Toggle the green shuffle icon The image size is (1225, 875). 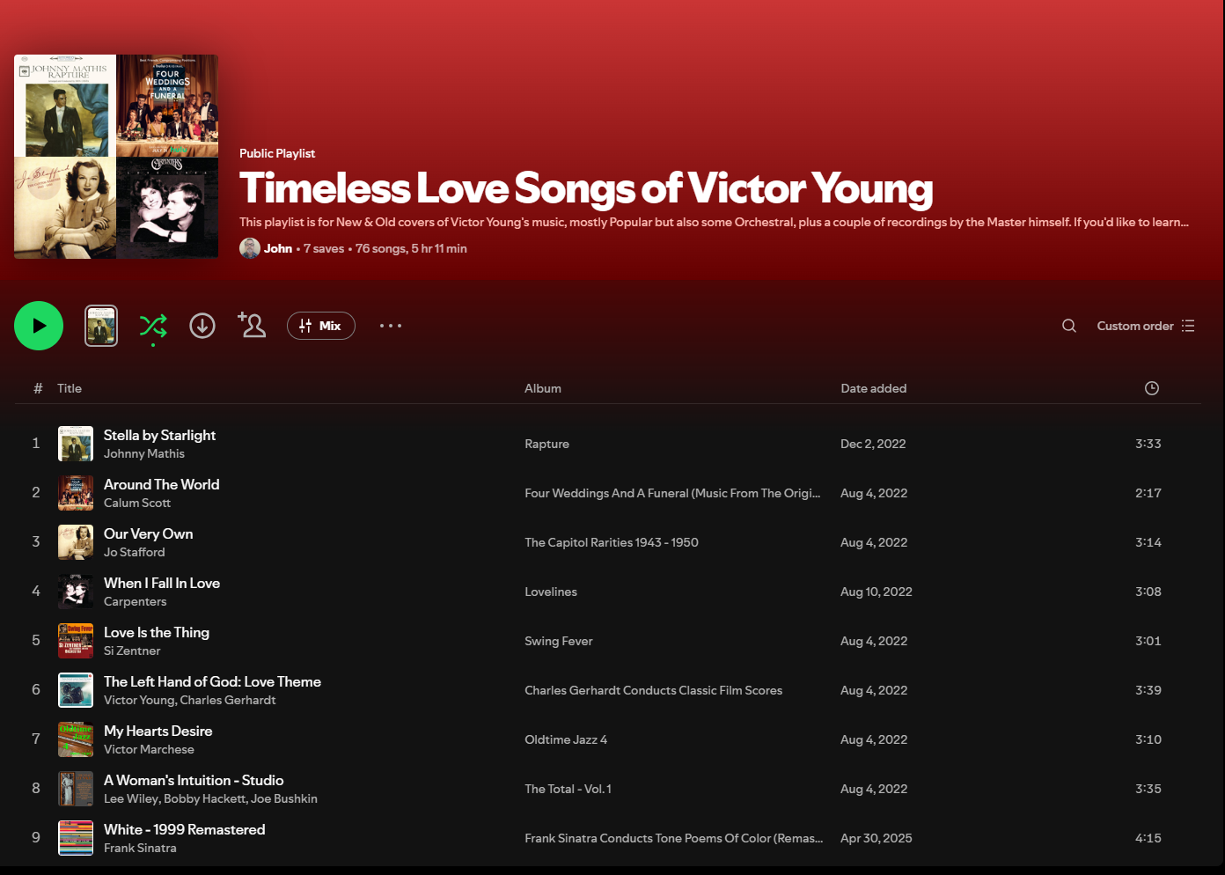coord(153,326)
